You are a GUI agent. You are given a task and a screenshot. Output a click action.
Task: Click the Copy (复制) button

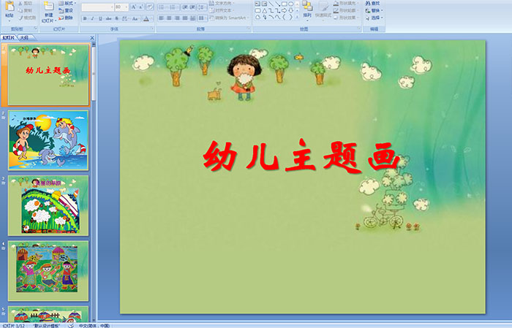click(x=25, y=10)
